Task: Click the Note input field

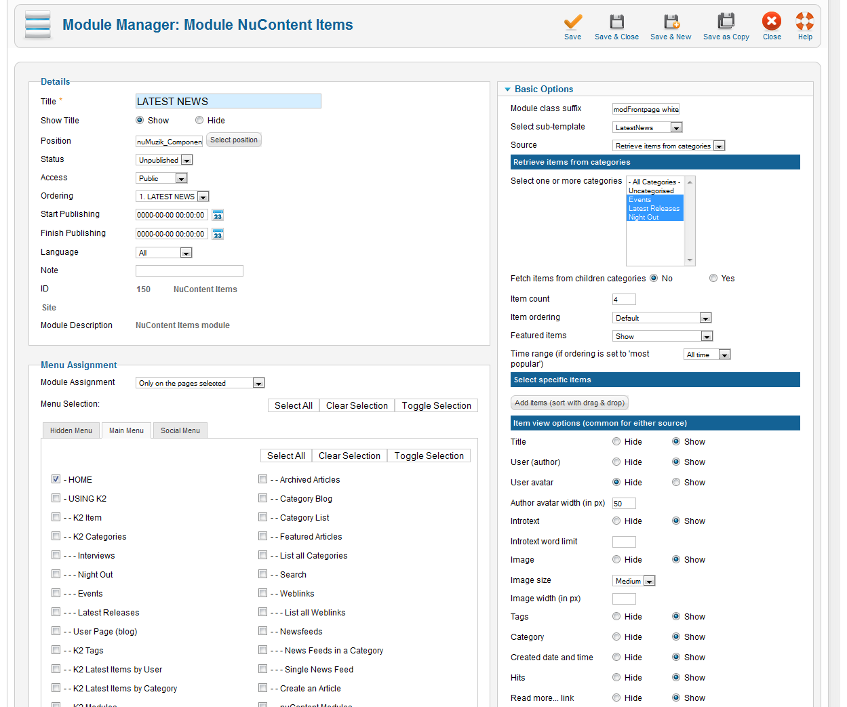Action: pyautogui.click(x=189, y=270)
